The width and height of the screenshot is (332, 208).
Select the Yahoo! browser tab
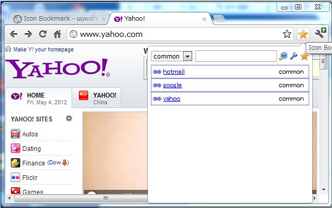click(159, 19)
